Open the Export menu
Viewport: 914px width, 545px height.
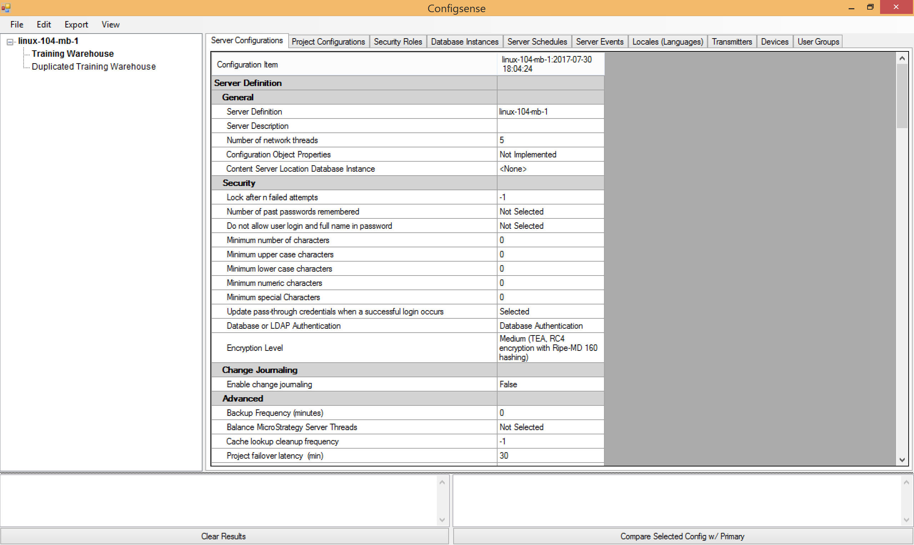pyautogui.click(x=76, y=25)
